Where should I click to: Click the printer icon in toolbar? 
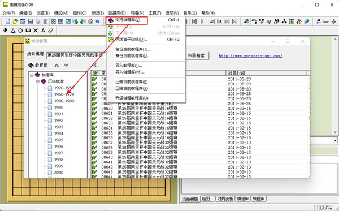pos(38,21)
